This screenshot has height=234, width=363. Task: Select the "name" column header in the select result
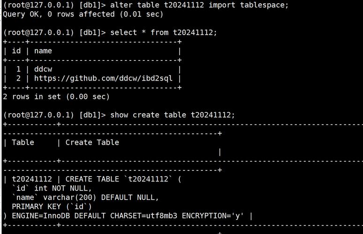[x=43, y=51]
